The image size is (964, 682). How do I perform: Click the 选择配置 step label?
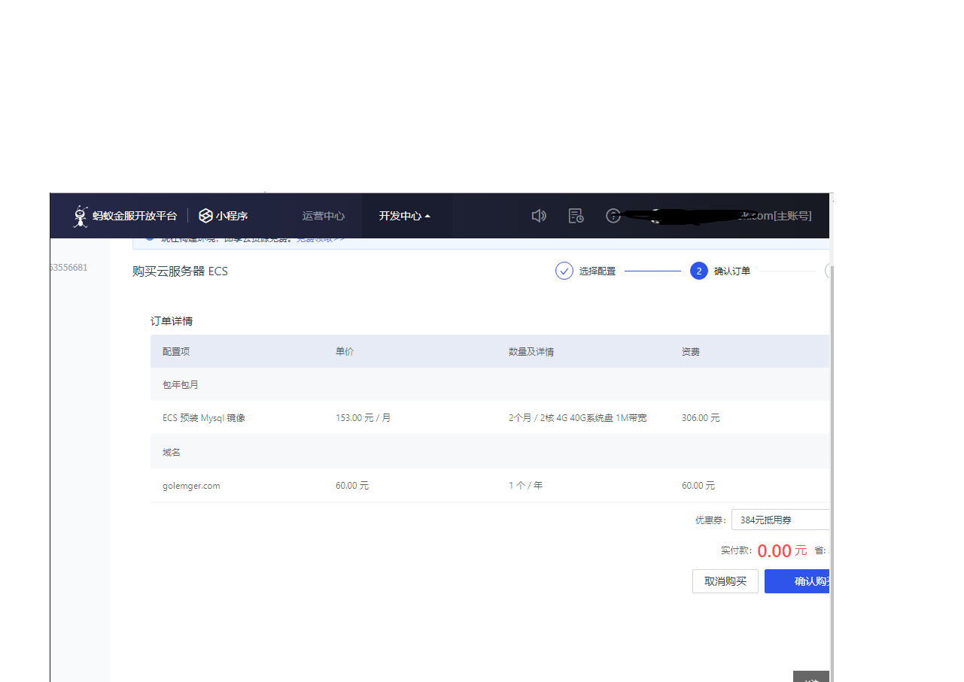(x=598, y=271)
